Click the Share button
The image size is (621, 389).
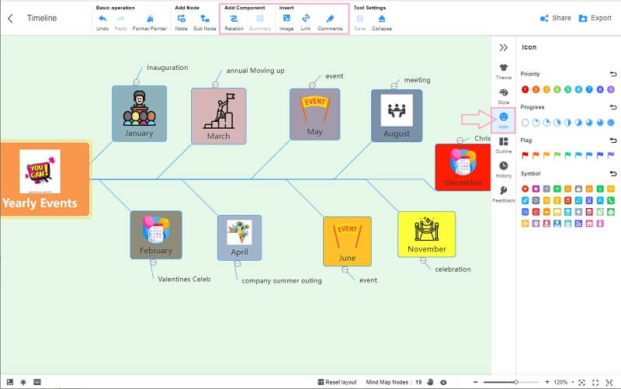[x=555, y=18]
